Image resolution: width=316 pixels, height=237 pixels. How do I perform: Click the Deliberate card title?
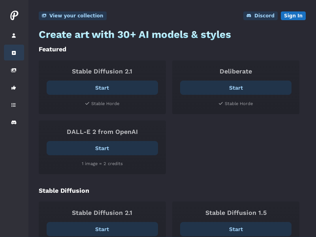click(236, 71)
